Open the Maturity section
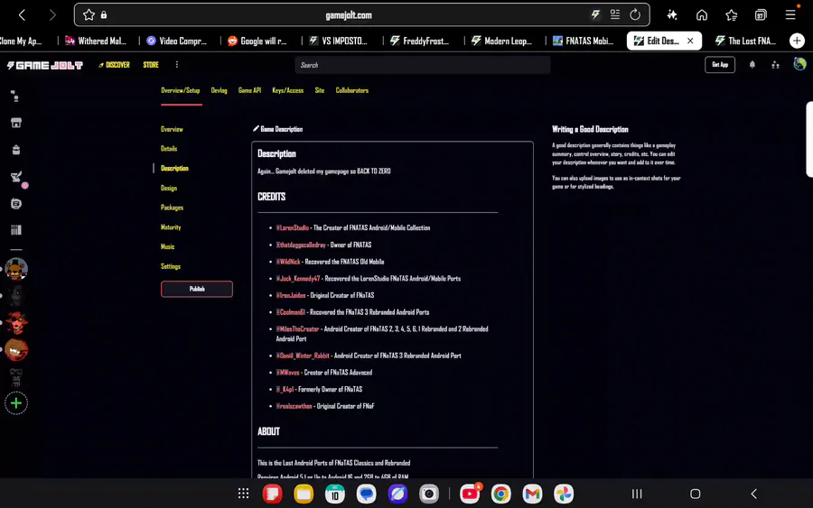Image resolution: width=813 pixels, height=508 pixels. 171,227
